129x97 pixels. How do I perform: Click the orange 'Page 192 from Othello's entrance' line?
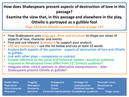point(64,27)
